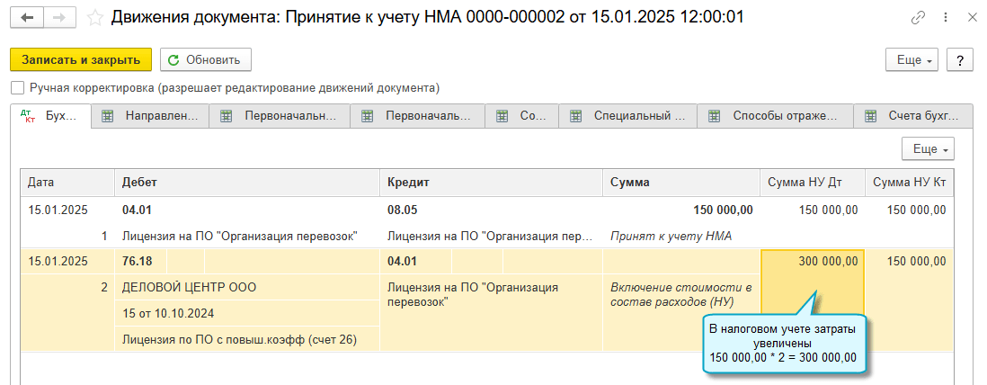This screenshot has width=987, height=385.
Task: Expand the top Еще dropdown menu
Action: point(912,60)
